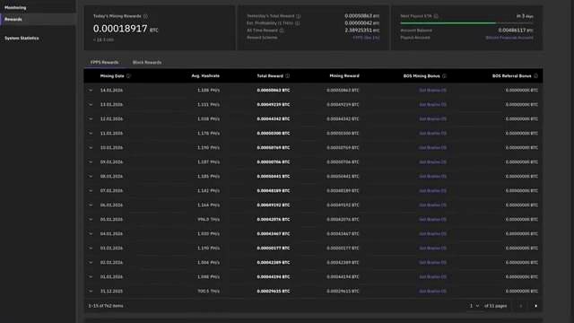
Task: Click Get Braiins OS link in 31.12.2025 row
Action: tap(432, 291)
